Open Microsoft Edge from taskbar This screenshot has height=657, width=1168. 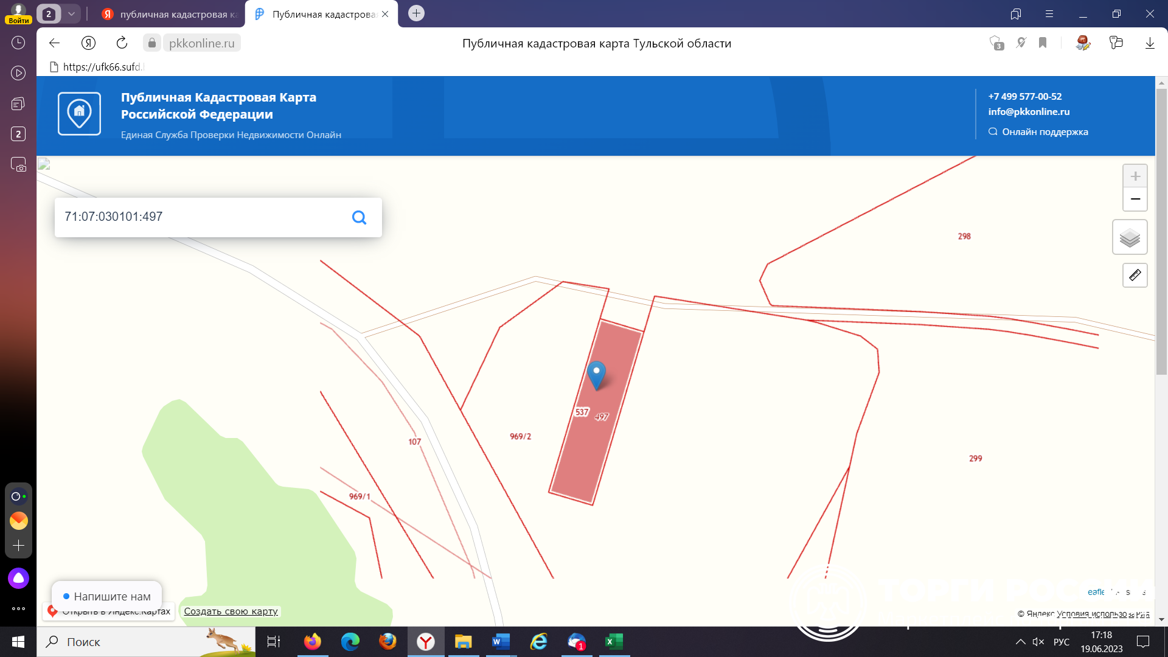350,642
